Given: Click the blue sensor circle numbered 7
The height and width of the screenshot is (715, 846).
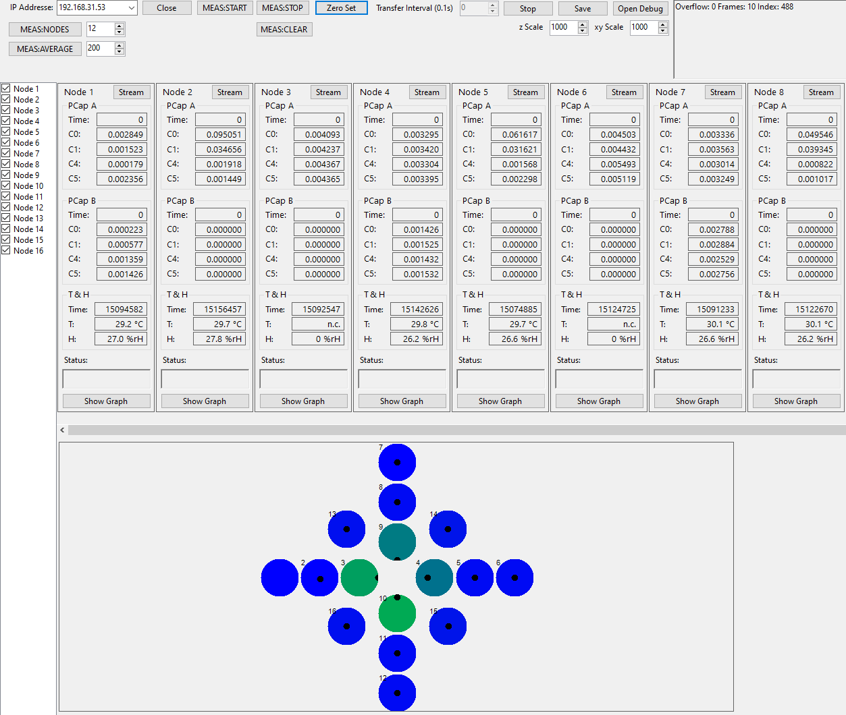Looking at the screenshot, I should click(x=397, y=463).
